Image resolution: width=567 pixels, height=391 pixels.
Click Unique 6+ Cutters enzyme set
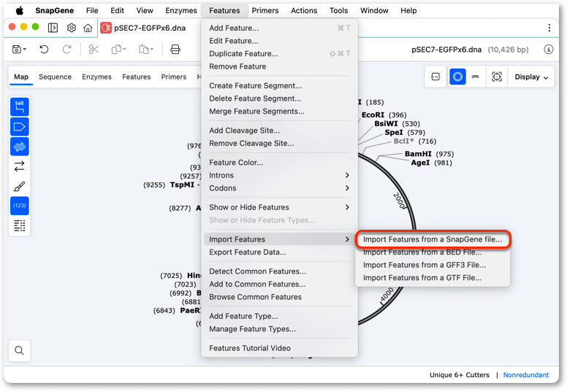[460, 375]
